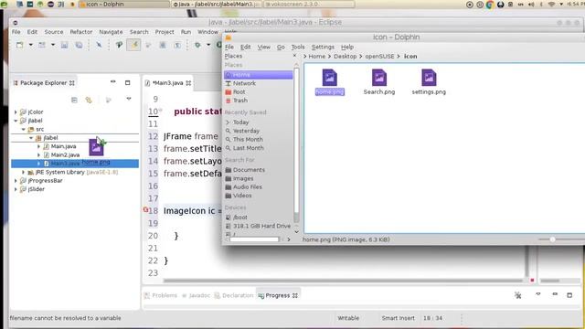Click the New wizard icon in Eclipse toolbar
Viewport: 585px width, 329px height.
20,45
